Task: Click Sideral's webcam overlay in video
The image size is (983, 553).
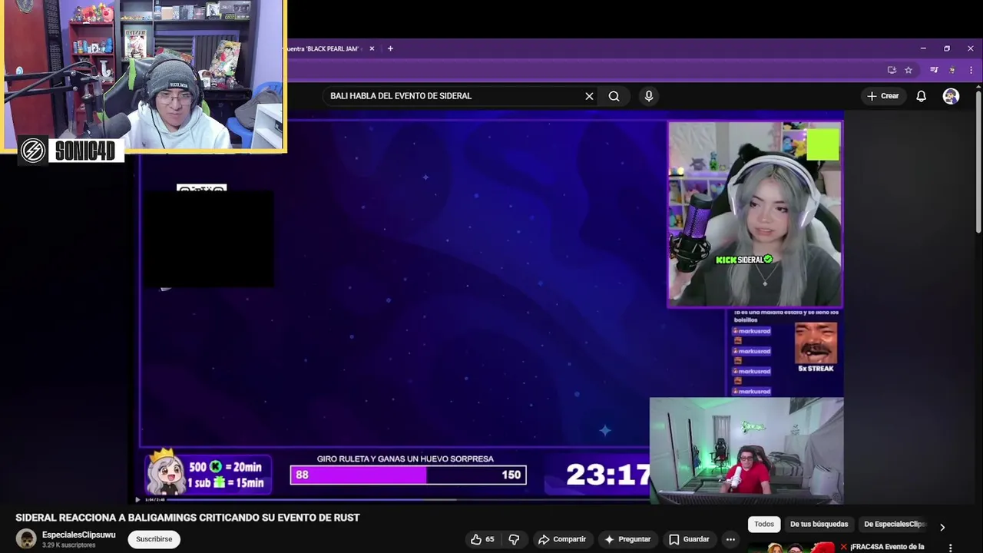Action: pos(755,214)
